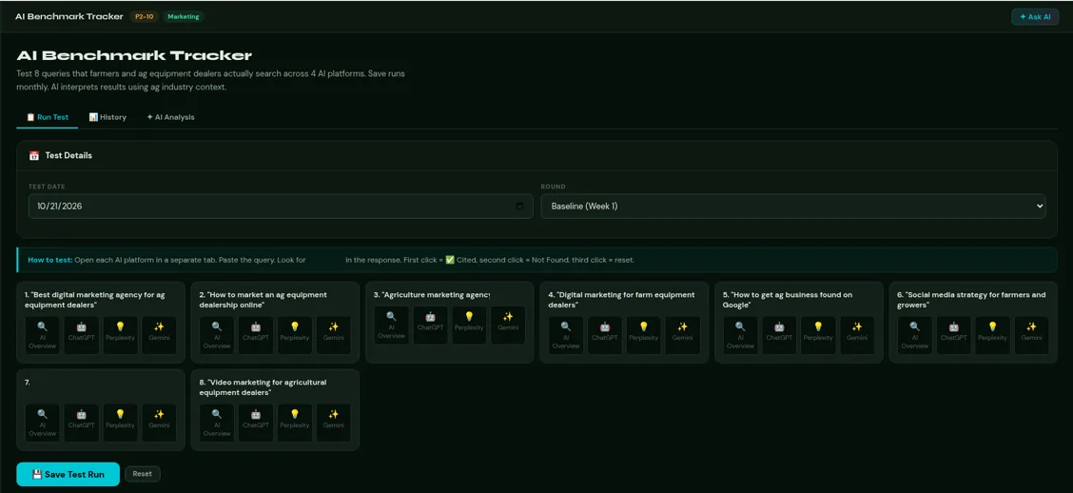Click Perplexity lightbulb in query 8 card
Image resolution: width=1073 pixels, height=493 pixels.
295,414
